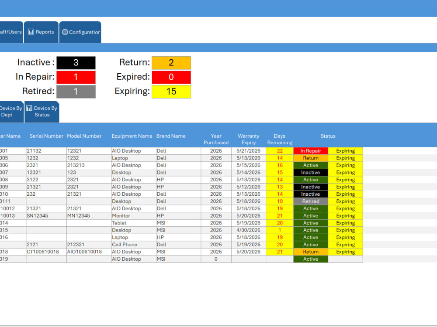Click the Reports bar chart icon
The width and height of the screenshot is (437, 327).
31,32
